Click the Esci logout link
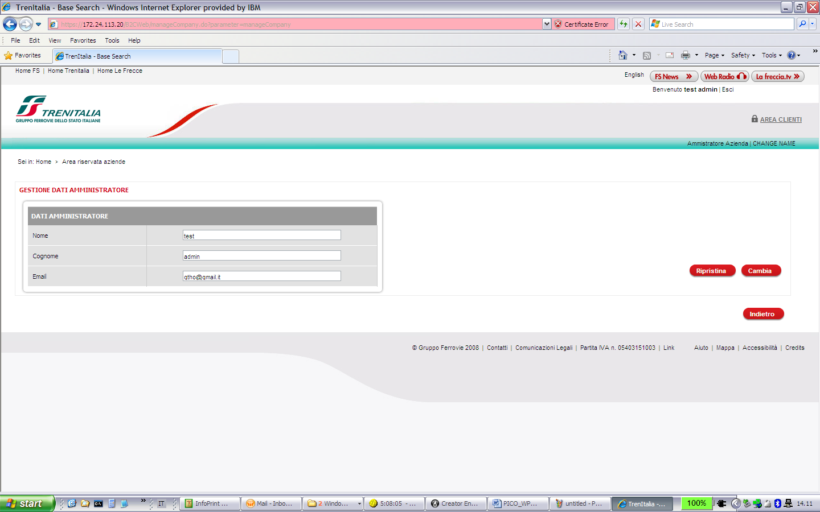The width and height of the screenshot is (820, 512). coord(728,89)
